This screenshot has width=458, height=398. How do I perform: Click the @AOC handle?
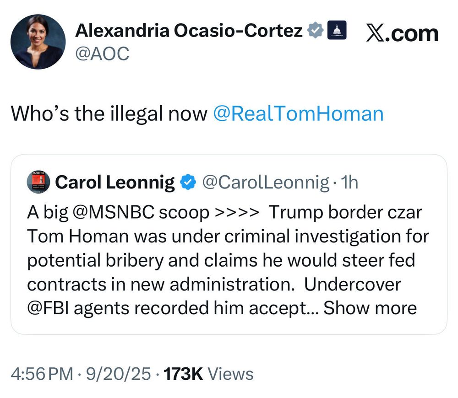[102, 54]
